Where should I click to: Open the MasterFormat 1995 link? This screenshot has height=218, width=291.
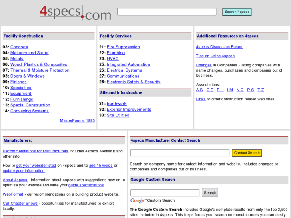tap(77, 120)
